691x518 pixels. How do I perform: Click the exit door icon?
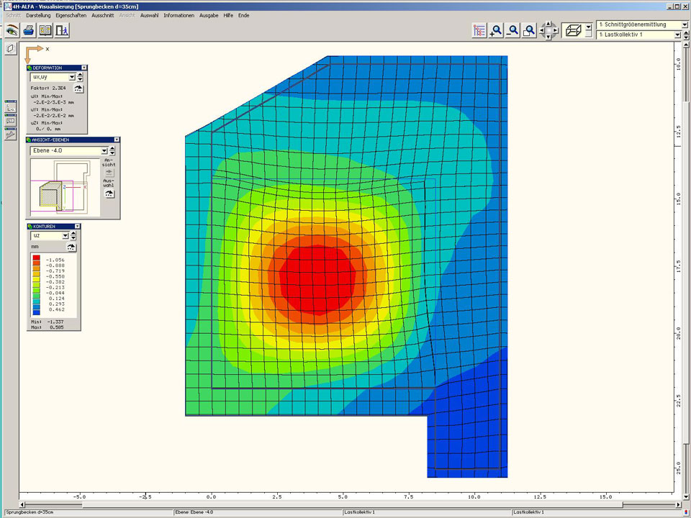pyautogui.click(x=62, y=30)
